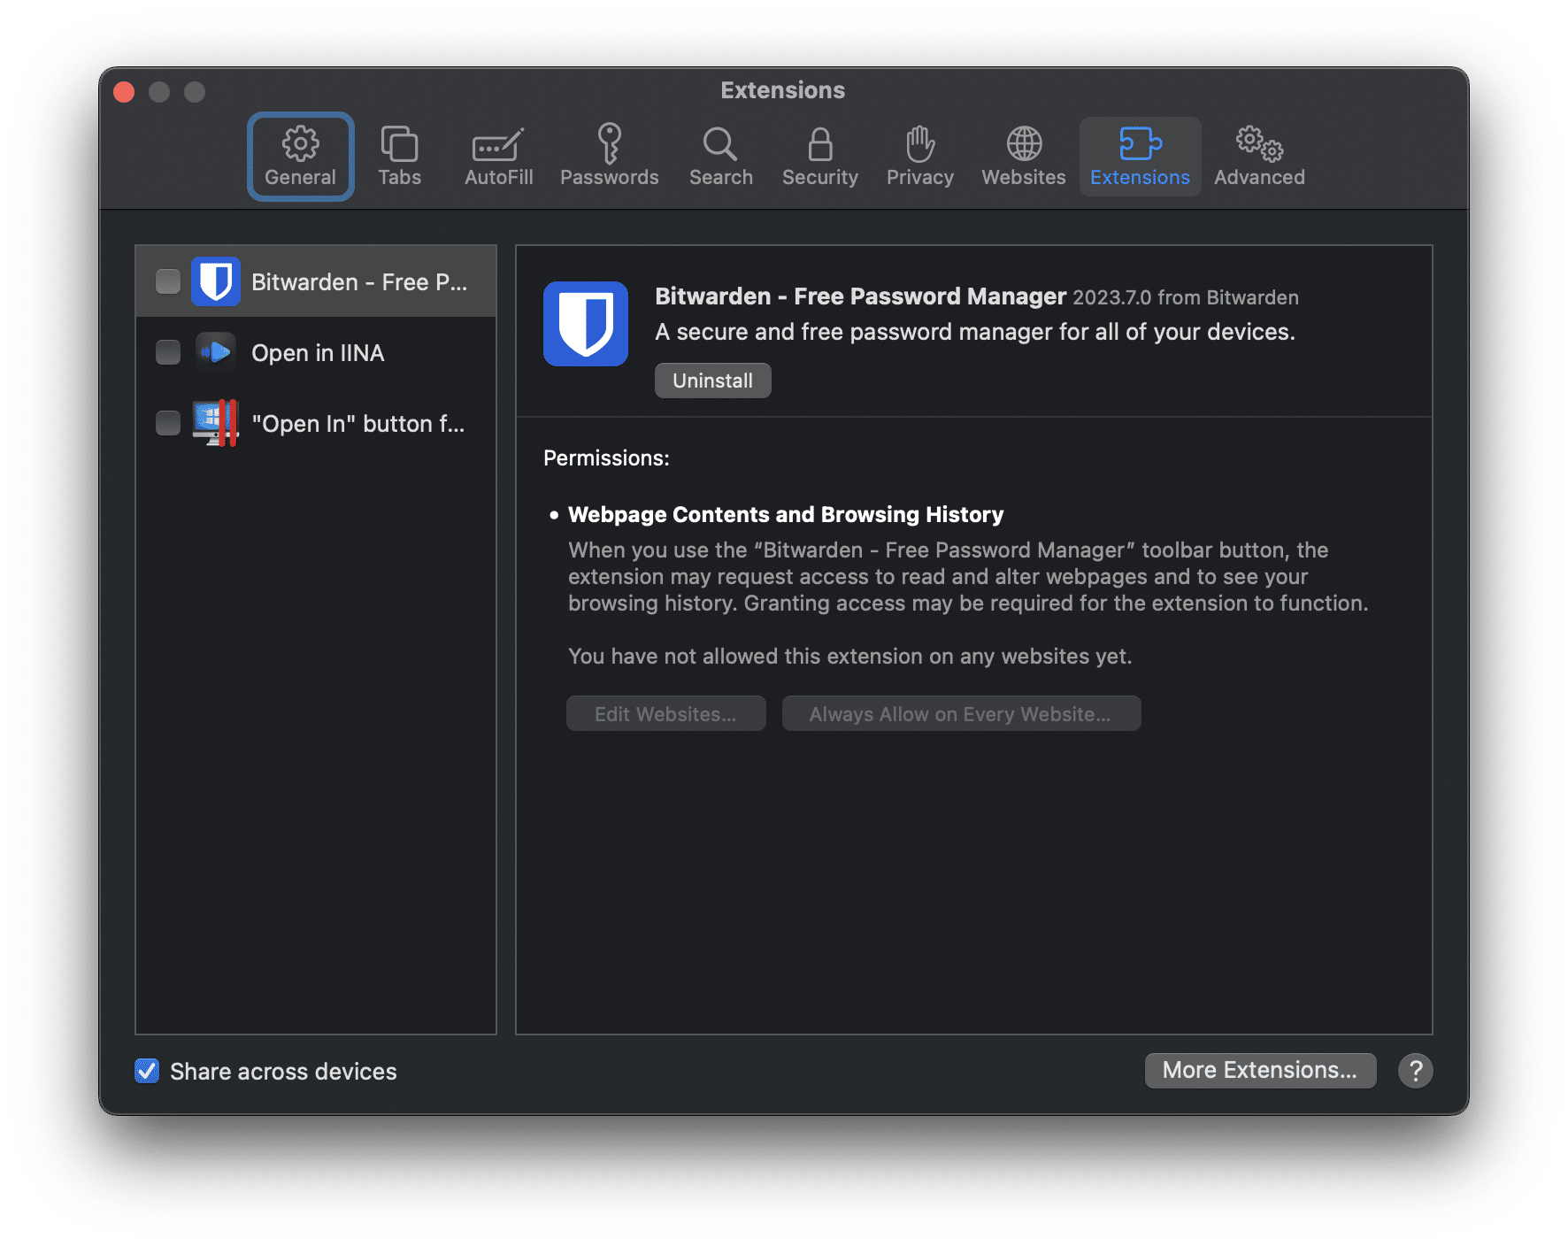Click the large Bitwarden shield logo
Screen dimensions: 1568x1246
585,324
